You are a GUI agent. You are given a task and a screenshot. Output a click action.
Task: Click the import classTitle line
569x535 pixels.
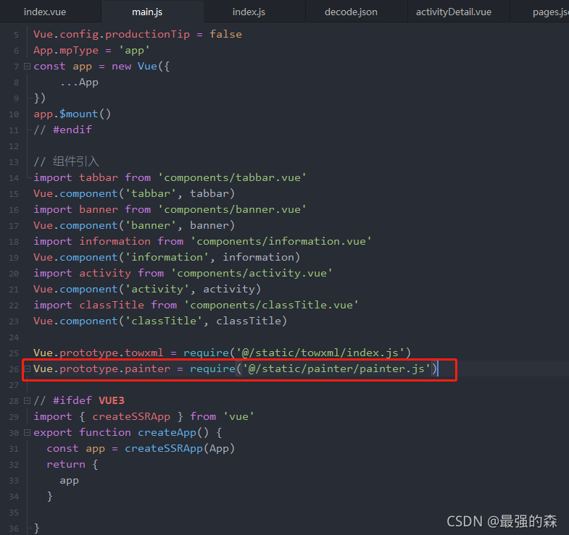tap(196, 306)
